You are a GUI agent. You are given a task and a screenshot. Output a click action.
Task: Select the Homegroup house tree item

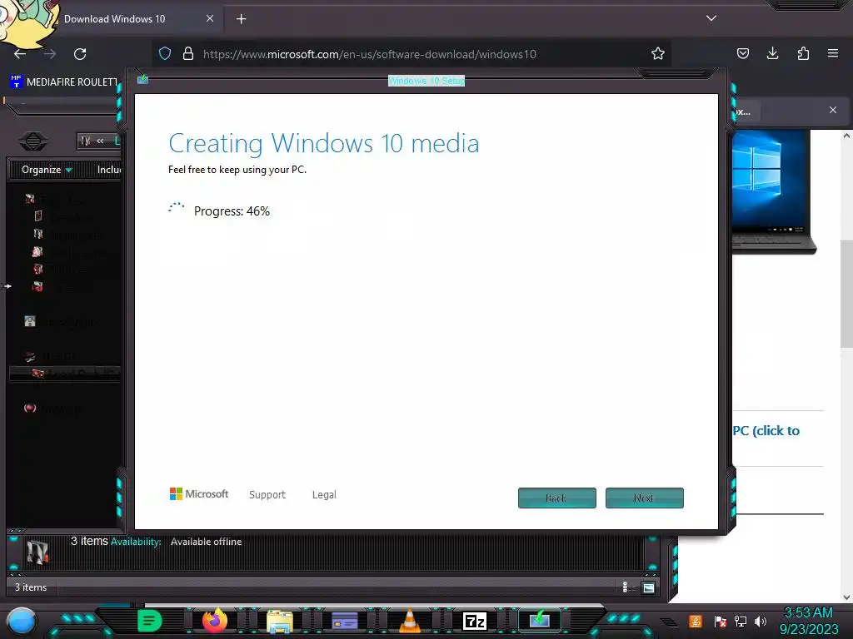[60, 322]
